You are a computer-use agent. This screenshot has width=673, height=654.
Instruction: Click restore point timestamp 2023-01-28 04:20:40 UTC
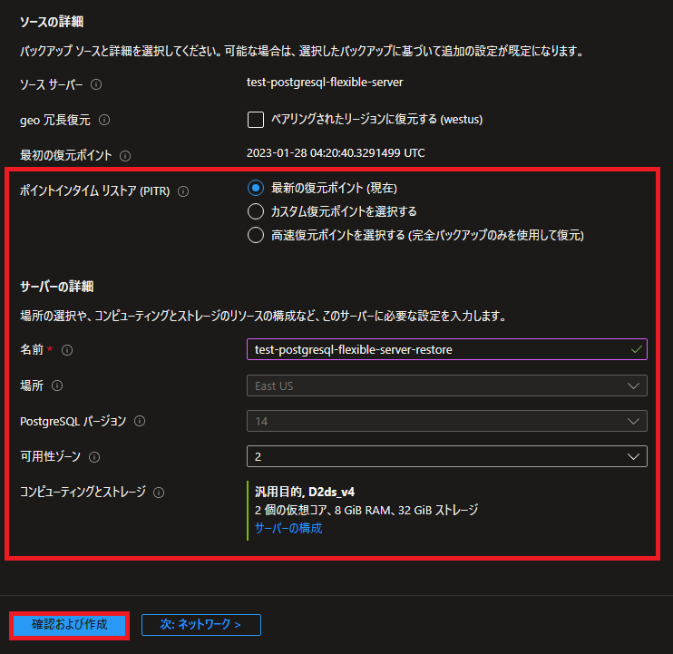coord(336,153)
